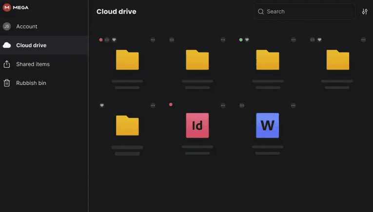Viewport: 373px width, 212px height.
Task: Open more options on folder with link and heart
Action: coord(363,40)
